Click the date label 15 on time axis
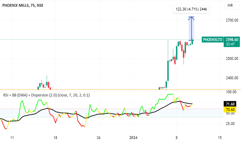The width and height of the screenshot is (241, 142). [x=220, y=138]
